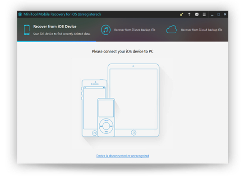This screenshot has width=246, height=177.
Task: Switch to Recover from iCloud Backup File tab
Action: pos(194,30)
